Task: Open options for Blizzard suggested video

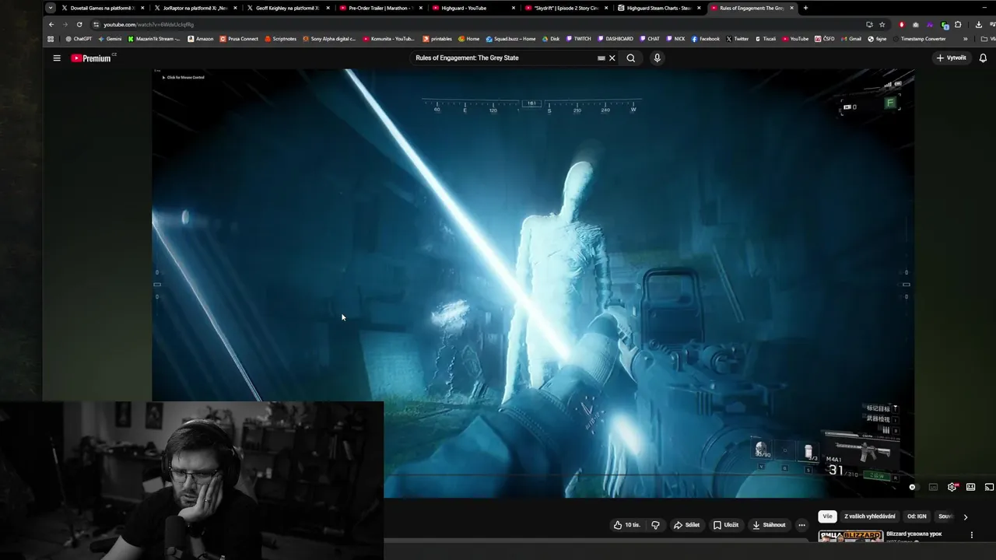Action: click(x=971, y=535)
